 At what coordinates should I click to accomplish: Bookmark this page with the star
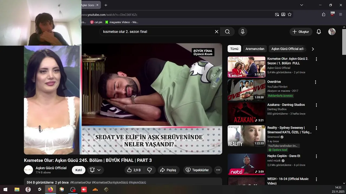coord(290,15)
